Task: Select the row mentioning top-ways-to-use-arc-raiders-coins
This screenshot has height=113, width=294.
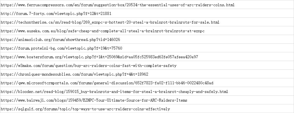Action: [x=85, y=109]
